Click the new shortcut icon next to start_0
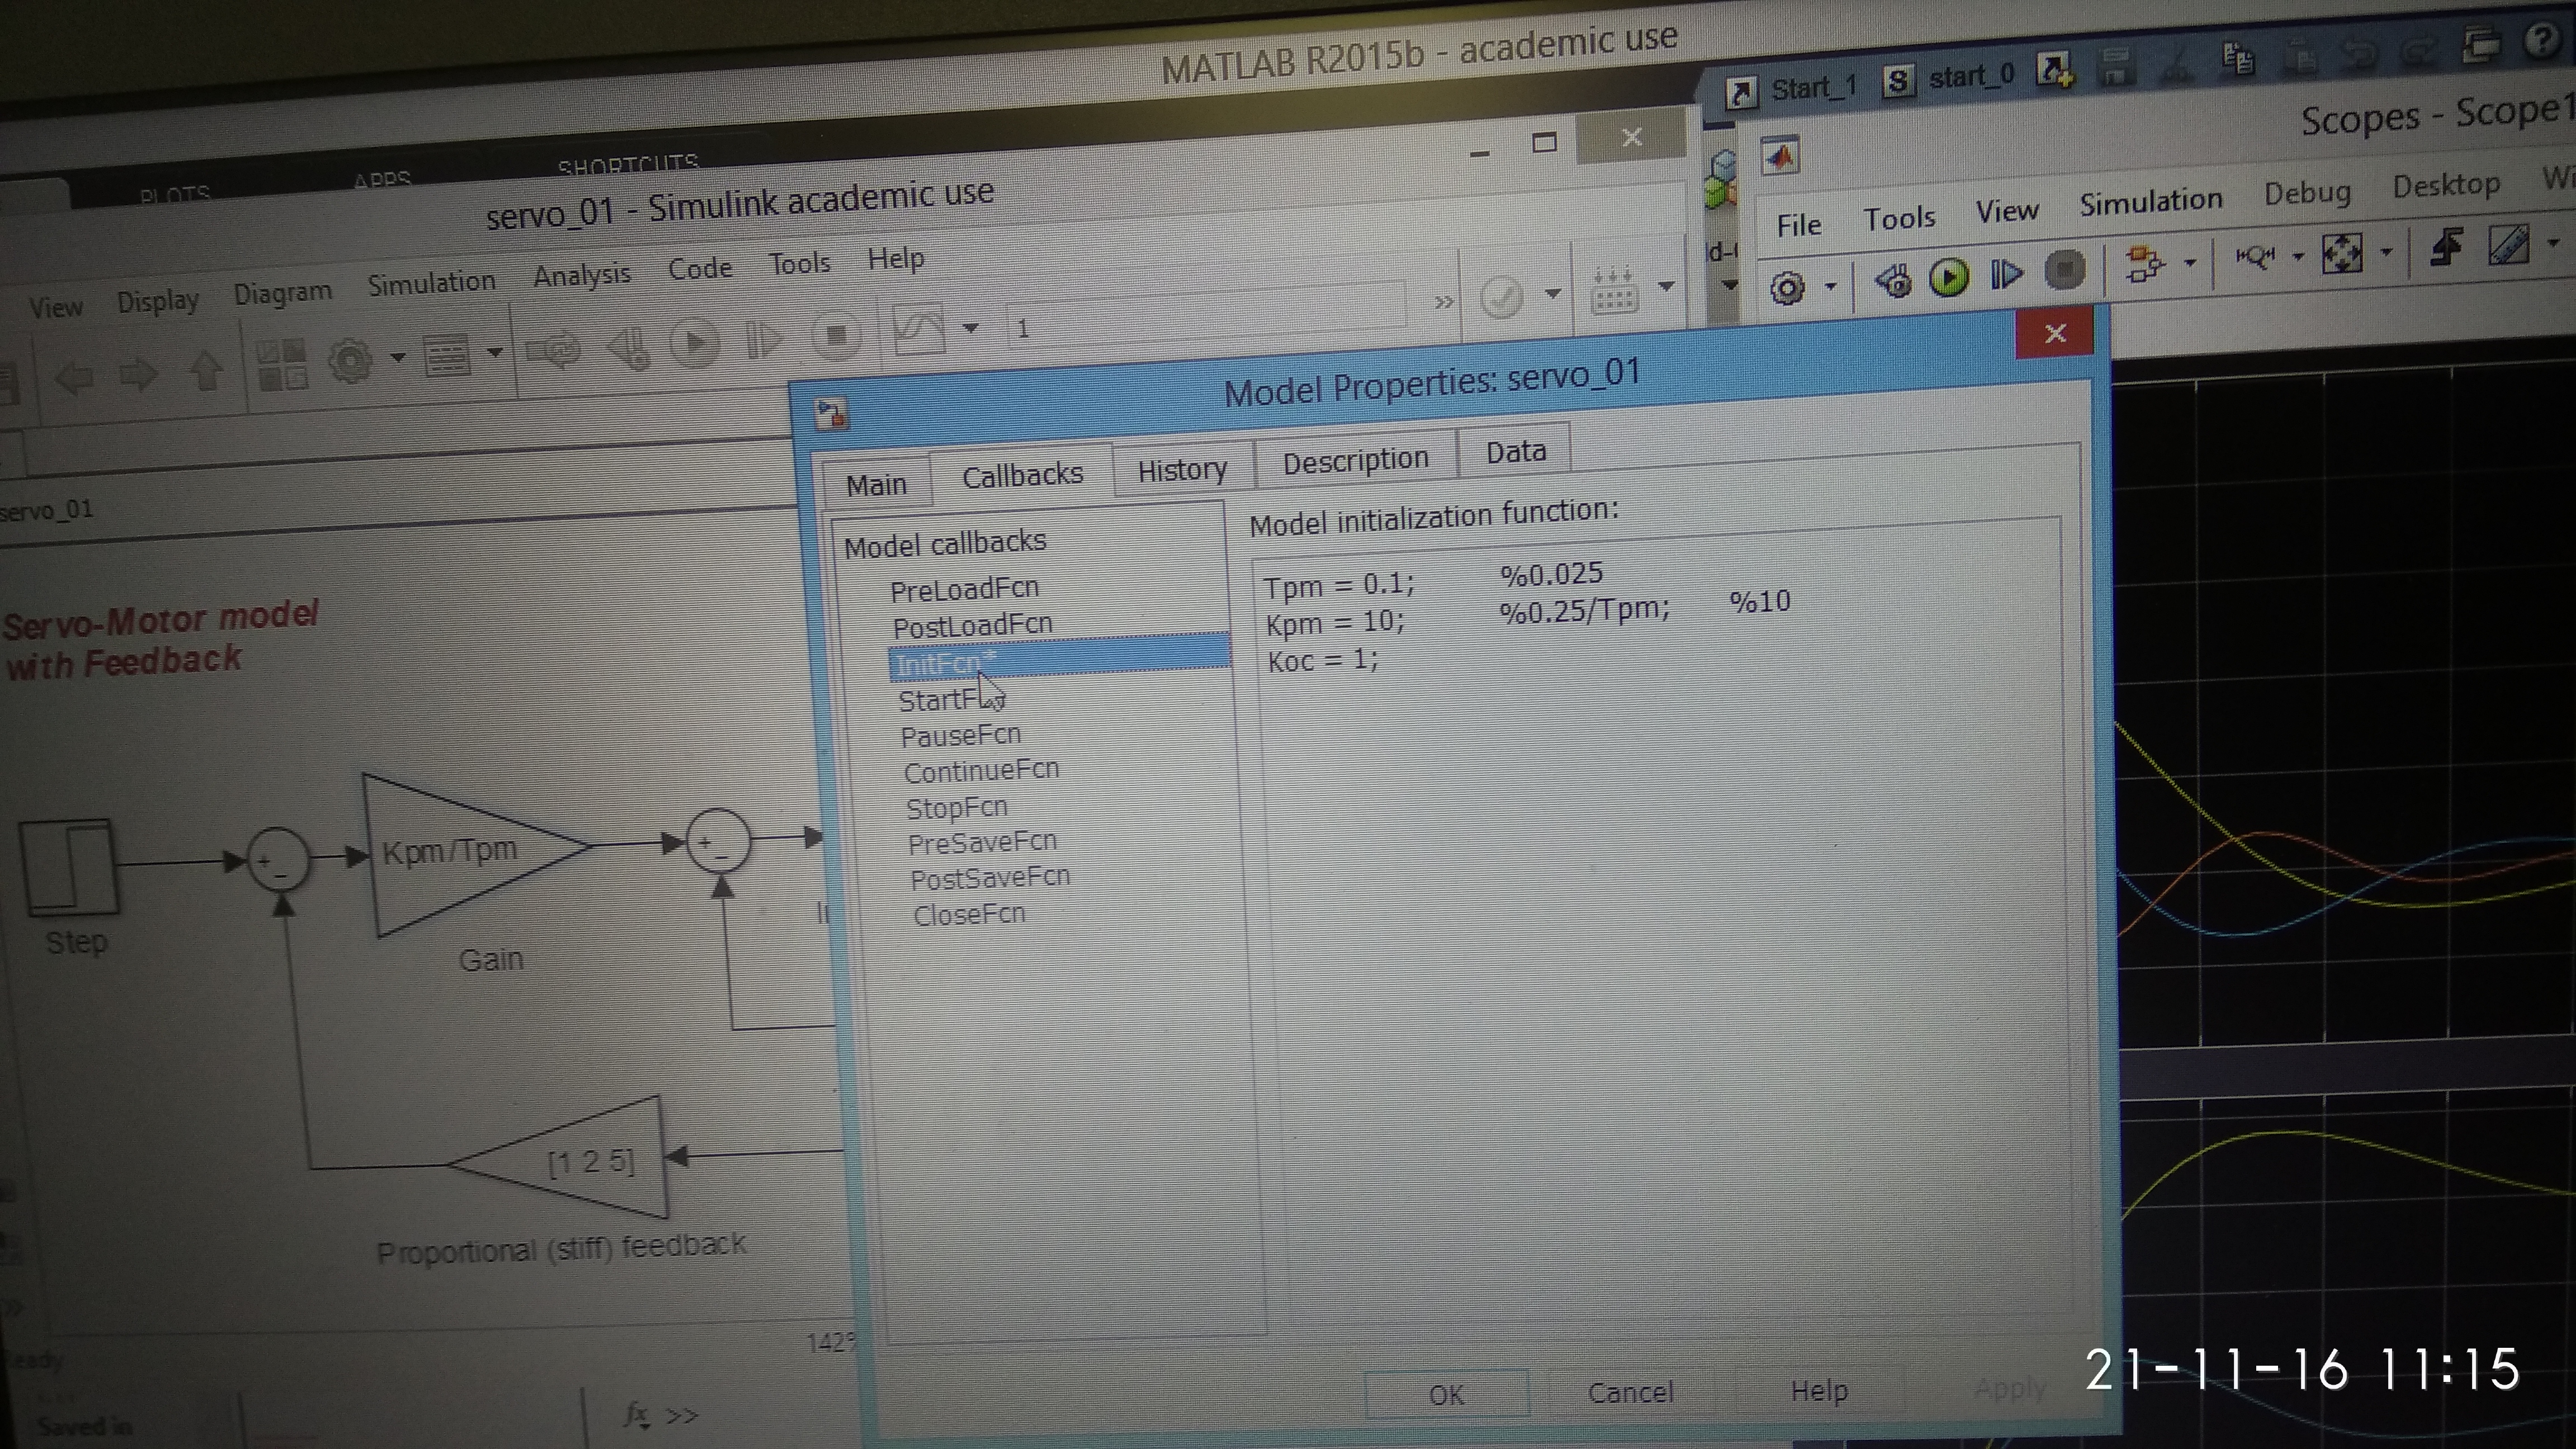This screenshot has width=2576, height=1449. (x=2055, y=69)
